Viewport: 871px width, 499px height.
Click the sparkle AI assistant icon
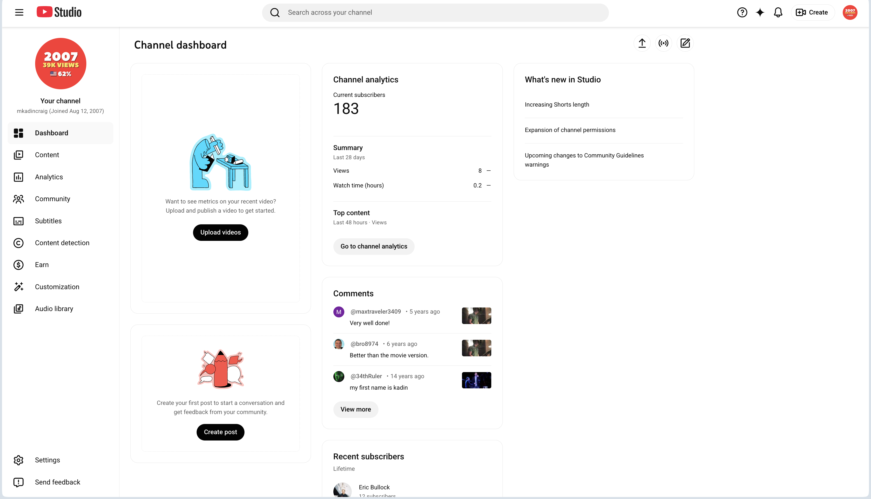click(760, 12)
